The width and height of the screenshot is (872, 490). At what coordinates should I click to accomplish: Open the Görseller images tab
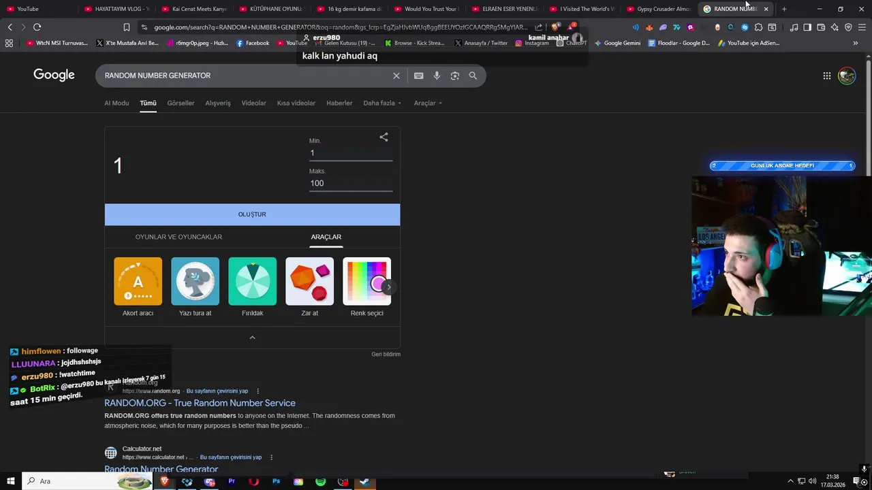pos(181,103)
